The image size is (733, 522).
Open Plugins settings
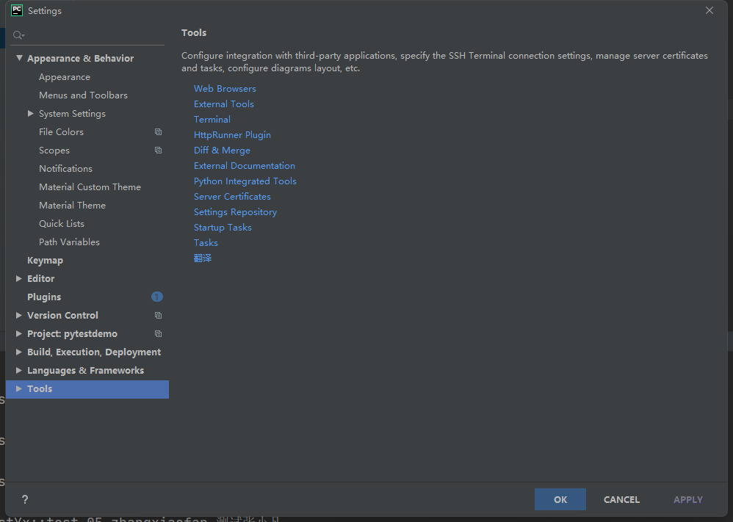[x=44, y=297]
